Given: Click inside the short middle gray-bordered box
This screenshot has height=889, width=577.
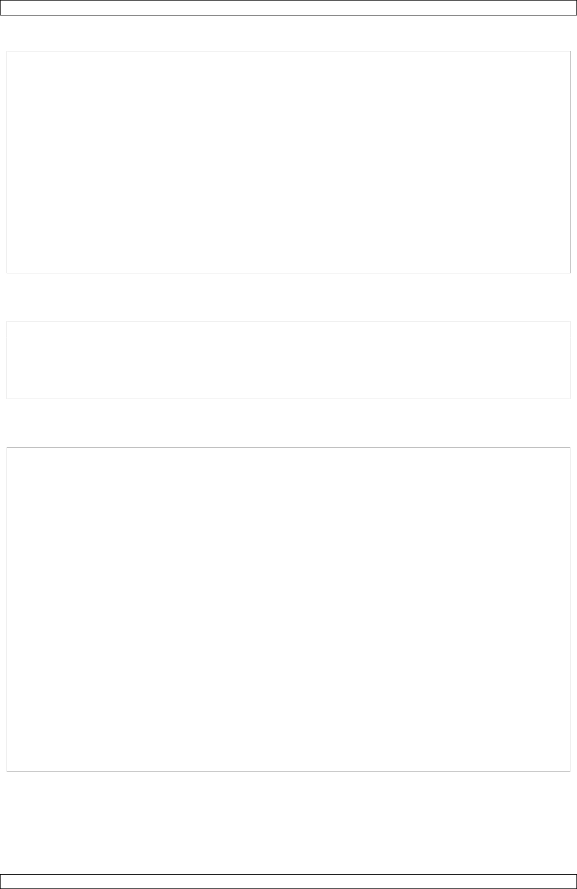Looking at the screenshot, I should click(x=288, y=359).
